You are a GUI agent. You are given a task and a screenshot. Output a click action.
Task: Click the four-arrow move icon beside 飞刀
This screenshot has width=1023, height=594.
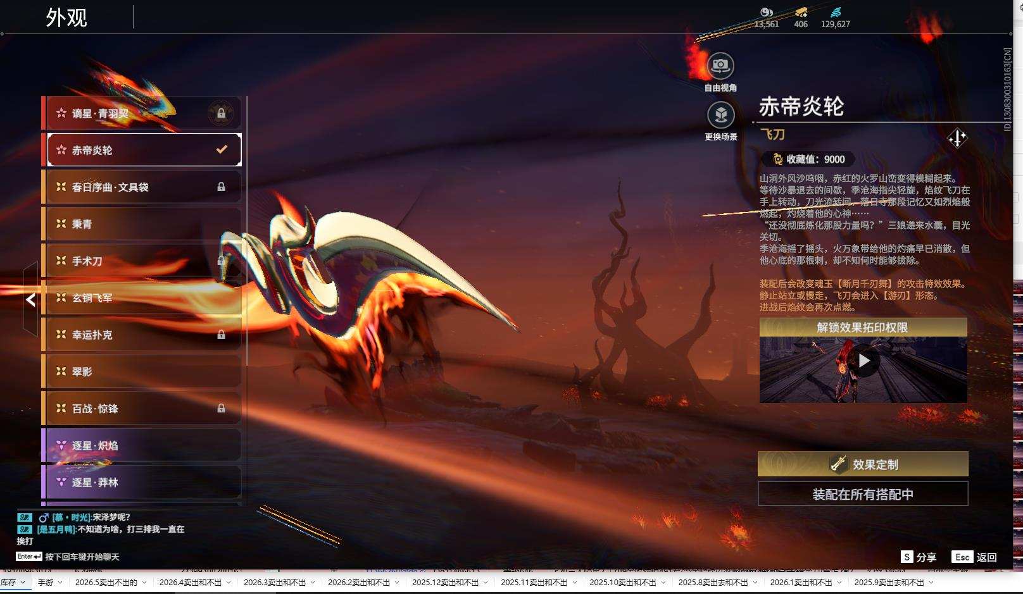(957, 137)
